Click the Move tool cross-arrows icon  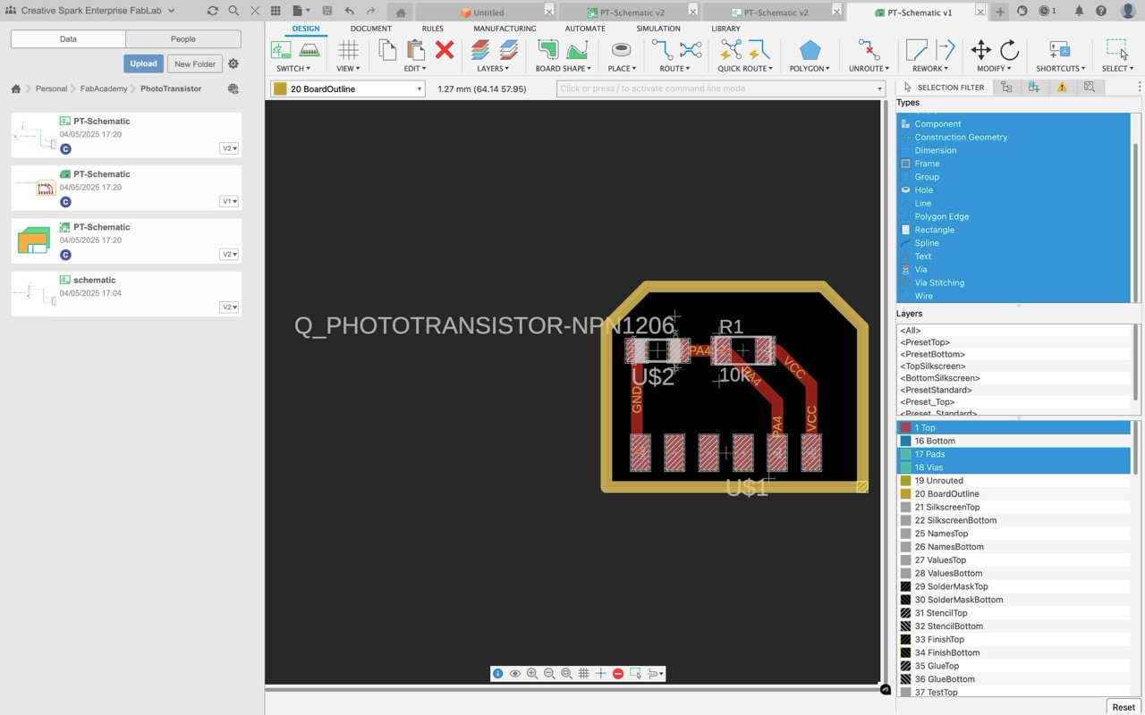point(981,50)
